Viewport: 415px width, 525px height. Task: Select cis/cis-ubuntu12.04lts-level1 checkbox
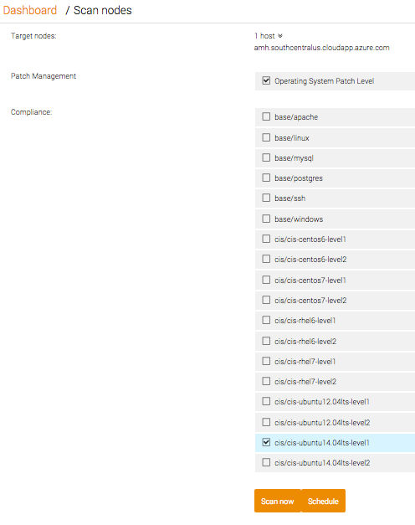pos(266,401)
